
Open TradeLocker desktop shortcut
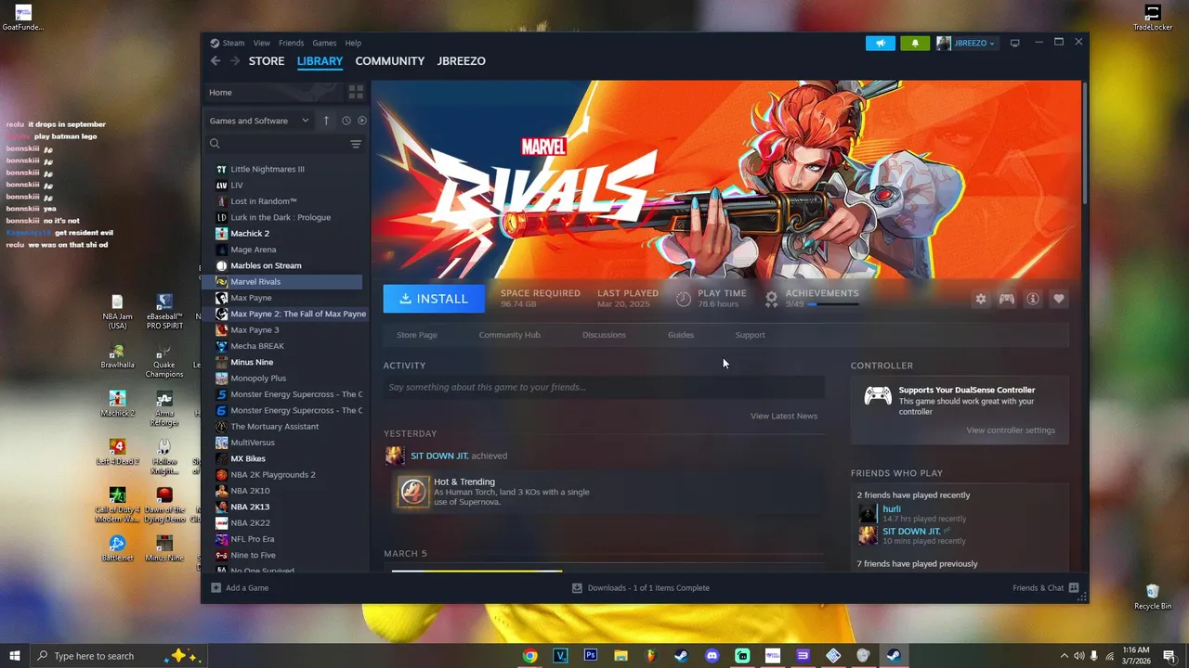point(1153,18)
